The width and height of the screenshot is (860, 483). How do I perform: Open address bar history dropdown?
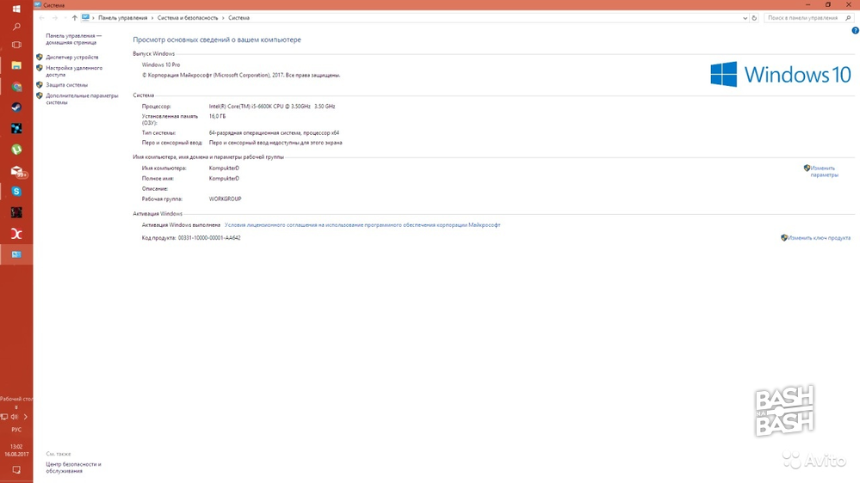[745, 18]
